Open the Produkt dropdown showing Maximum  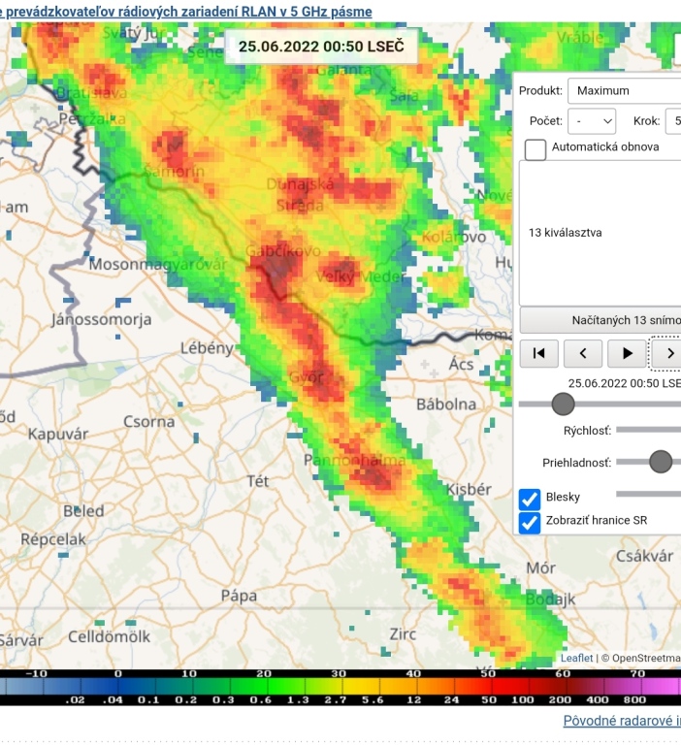coord(625,90)
